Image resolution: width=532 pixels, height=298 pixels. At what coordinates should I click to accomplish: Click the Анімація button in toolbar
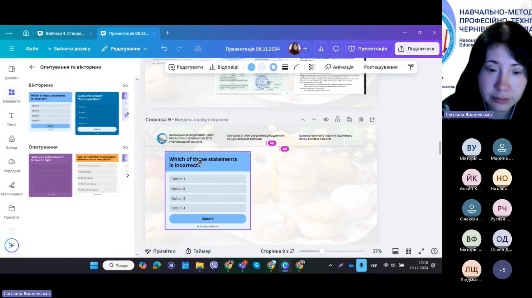pos(339,67)
